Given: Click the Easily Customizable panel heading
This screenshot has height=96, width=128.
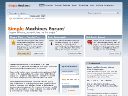Looking at the screenshot, I should click(x=57, y=37).
